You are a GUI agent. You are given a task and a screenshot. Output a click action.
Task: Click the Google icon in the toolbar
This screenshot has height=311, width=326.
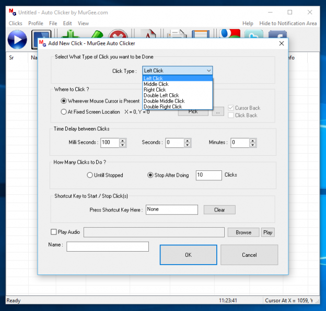230,34
